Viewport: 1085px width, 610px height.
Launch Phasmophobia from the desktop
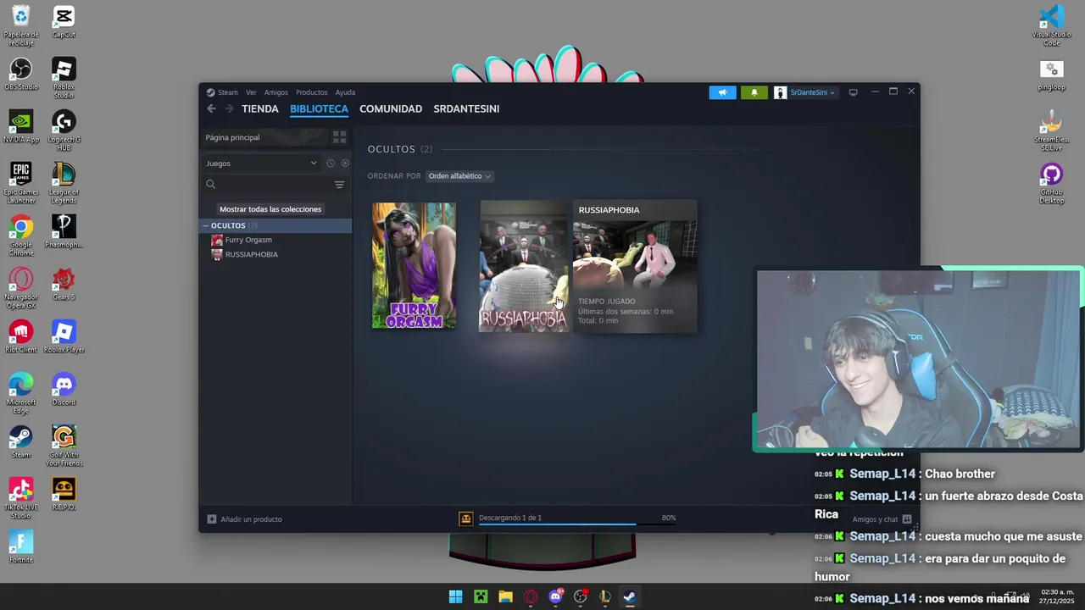tap(64, 232)
